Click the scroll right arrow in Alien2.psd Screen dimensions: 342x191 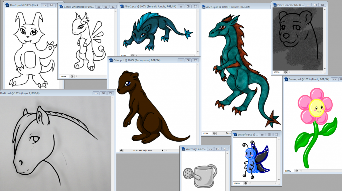pos(195,56)
